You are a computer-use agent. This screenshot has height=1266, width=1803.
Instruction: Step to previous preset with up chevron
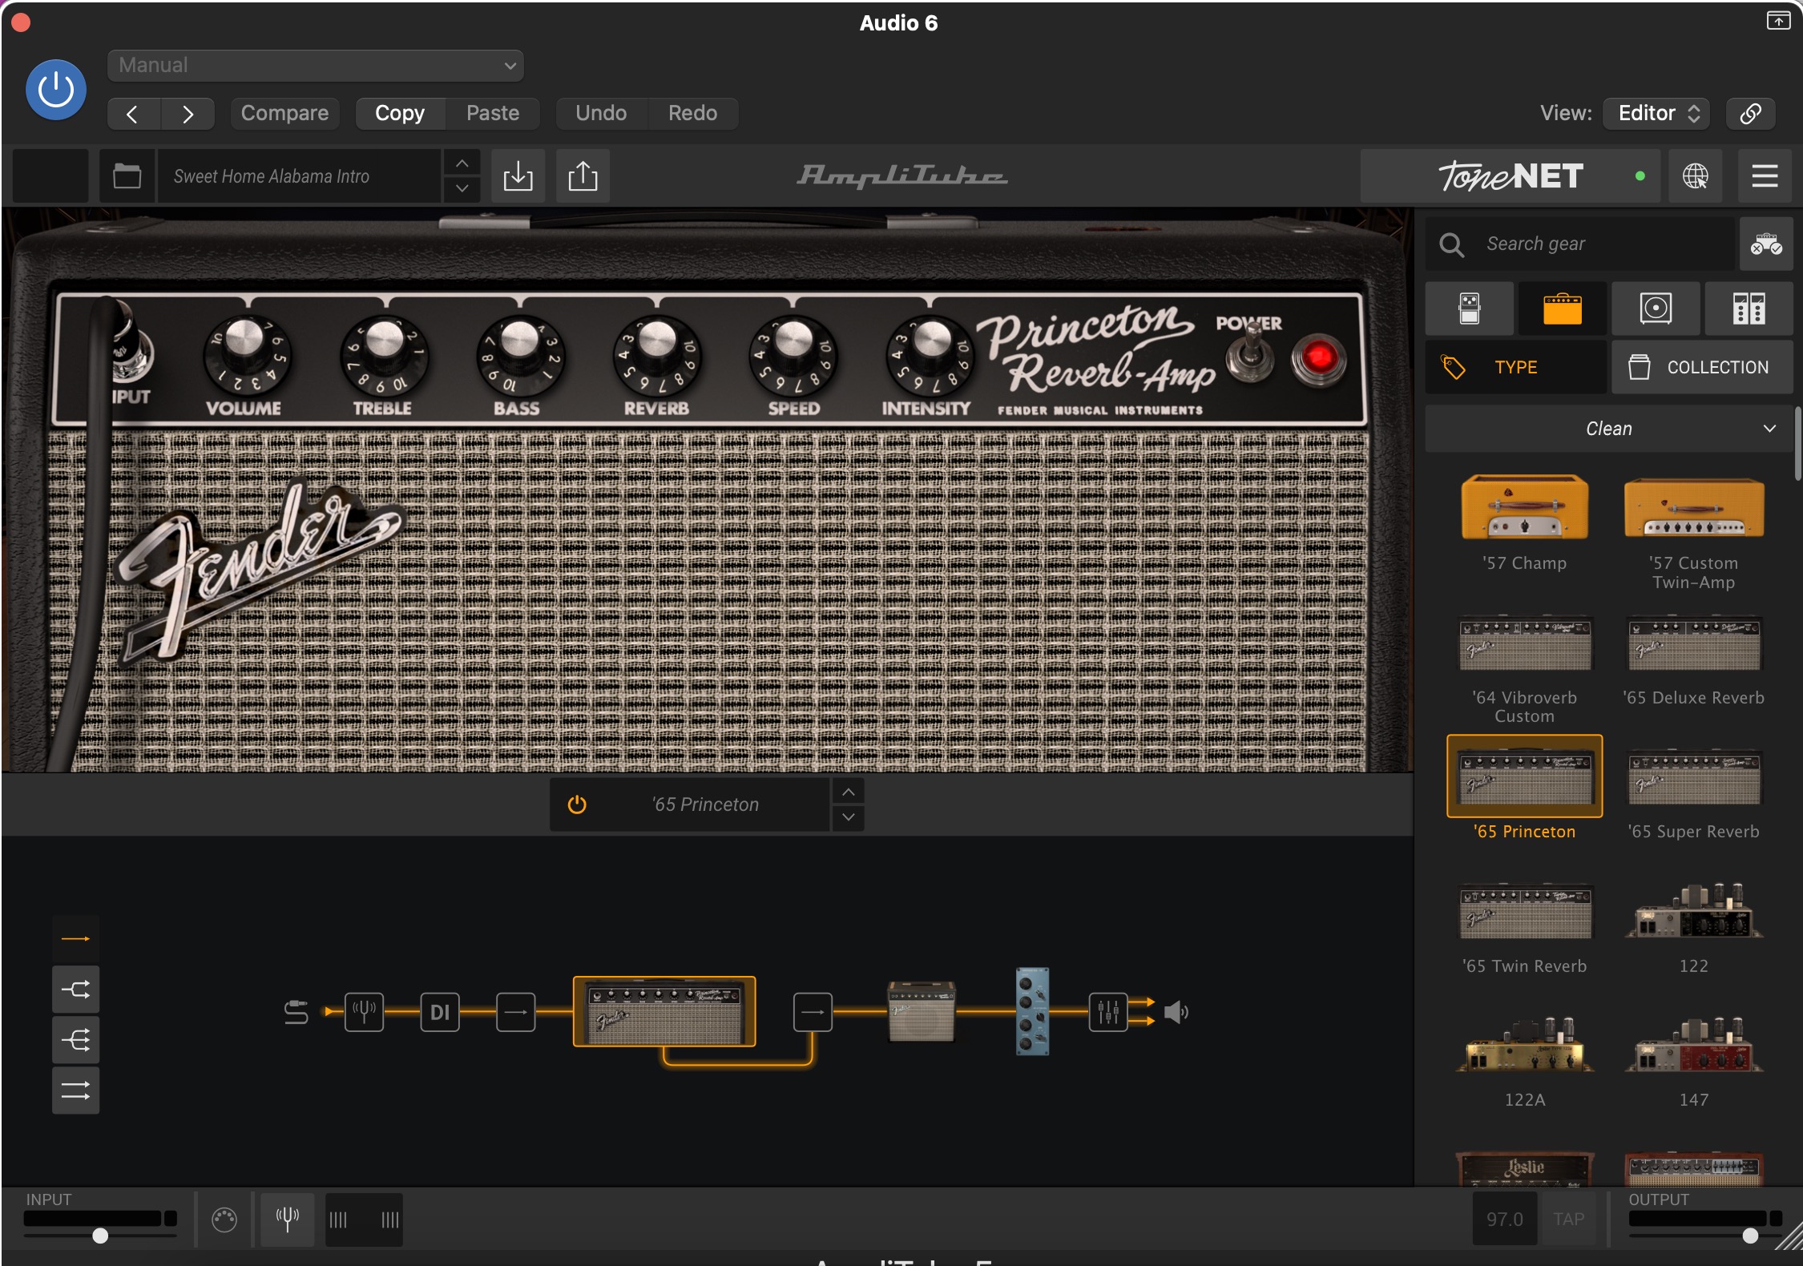pos(462,163)
